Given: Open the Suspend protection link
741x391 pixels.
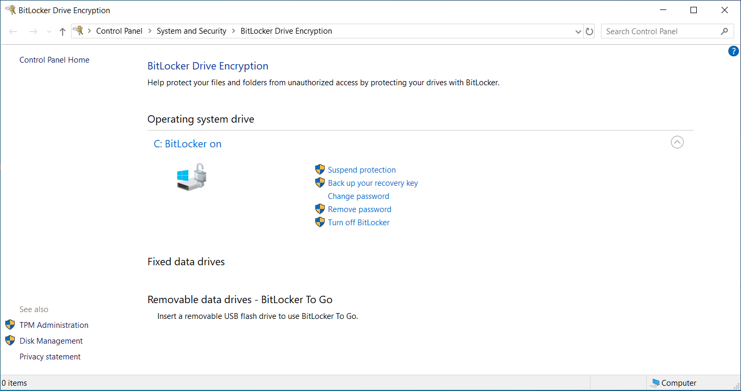Looking at the screenshot, I should [x=362, y=170].
